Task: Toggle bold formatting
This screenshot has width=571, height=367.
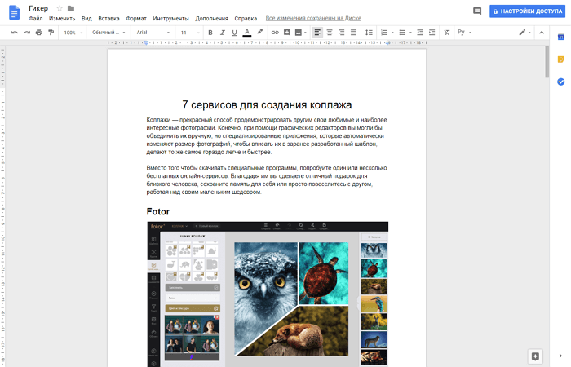Action: point(210,33)
